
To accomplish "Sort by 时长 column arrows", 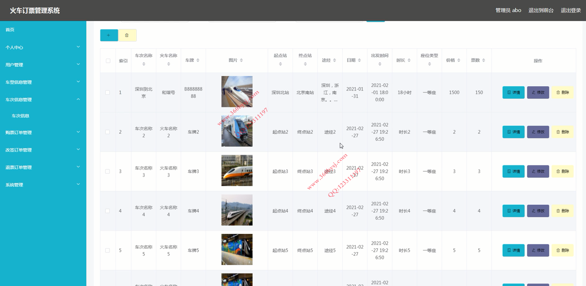I will click(x=409, y=61).
